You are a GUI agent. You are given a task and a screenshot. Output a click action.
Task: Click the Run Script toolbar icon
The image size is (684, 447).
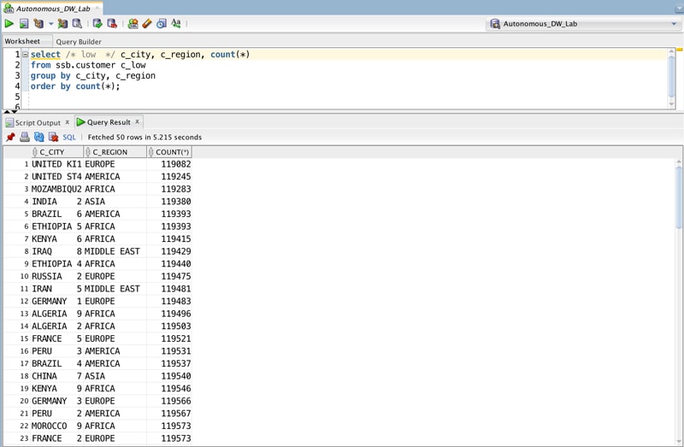pos(24,24)
